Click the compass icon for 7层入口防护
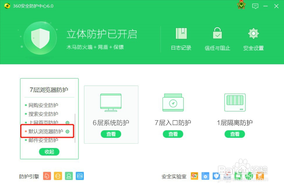The width and height of the screenshot is (284, 189). (173, 102)
